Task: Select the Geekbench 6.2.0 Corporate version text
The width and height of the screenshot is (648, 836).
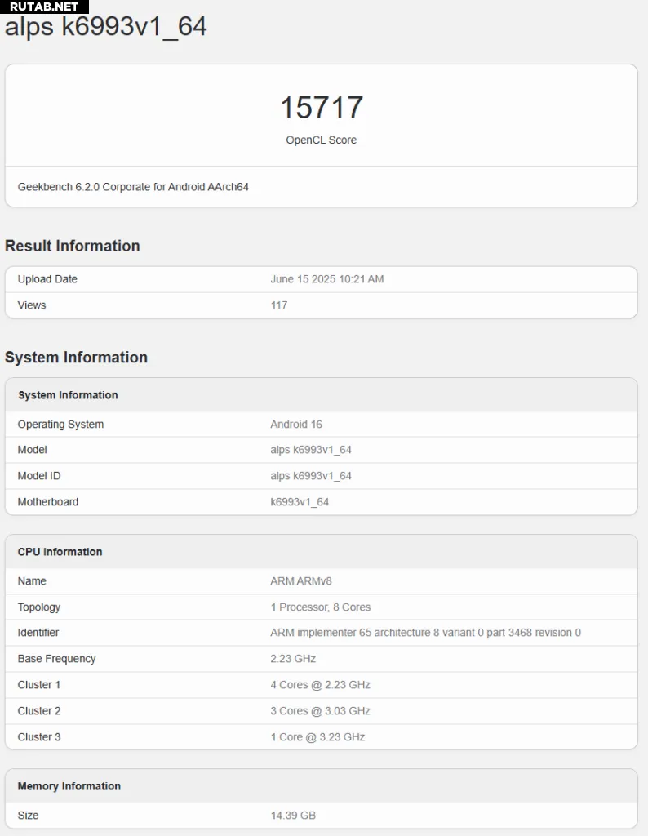Action: point(133,187)
